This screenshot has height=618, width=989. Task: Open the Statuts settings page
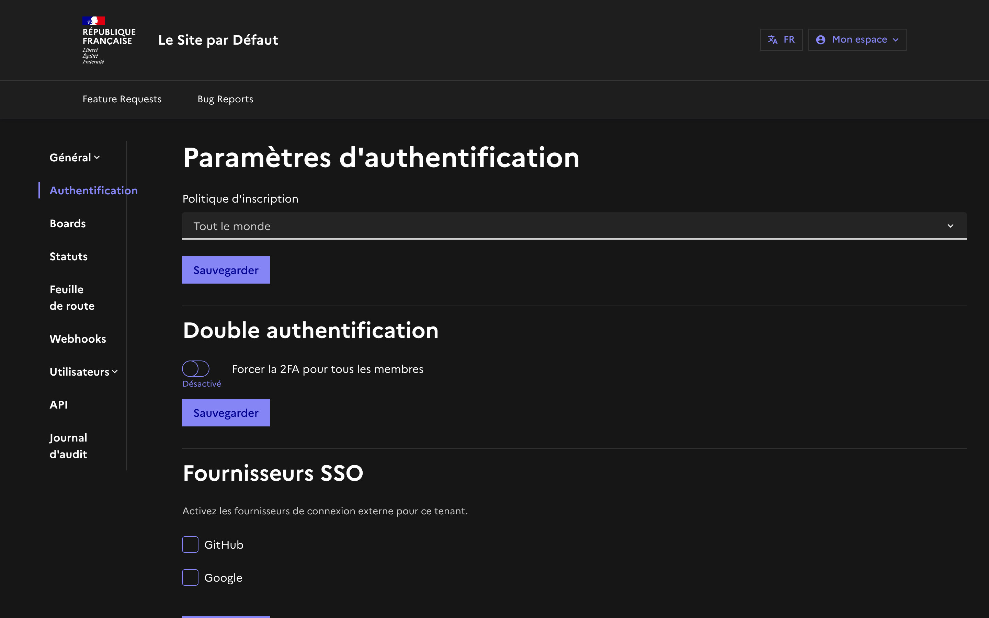point(68,256)
